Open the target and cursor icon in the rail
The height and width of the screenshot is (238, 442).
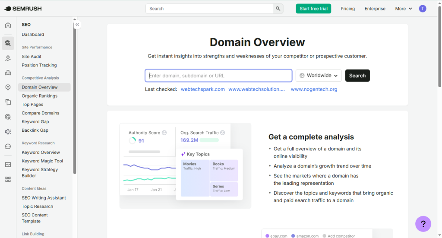(x=8, y=117)
